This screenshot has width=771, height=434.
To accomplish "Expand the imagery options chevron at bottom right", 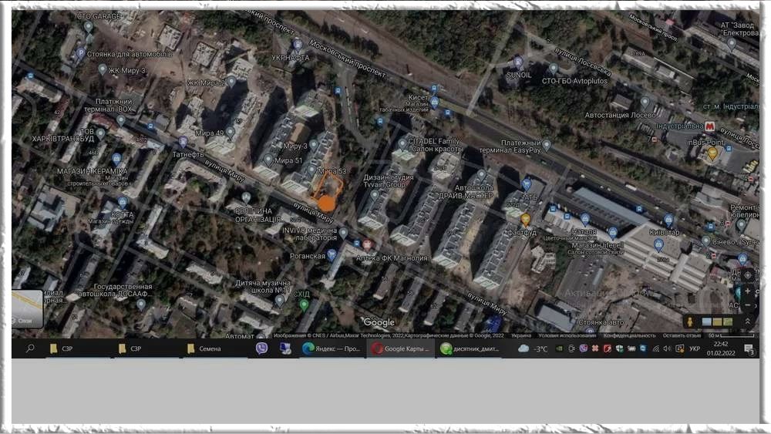I will tap(747, 321).
